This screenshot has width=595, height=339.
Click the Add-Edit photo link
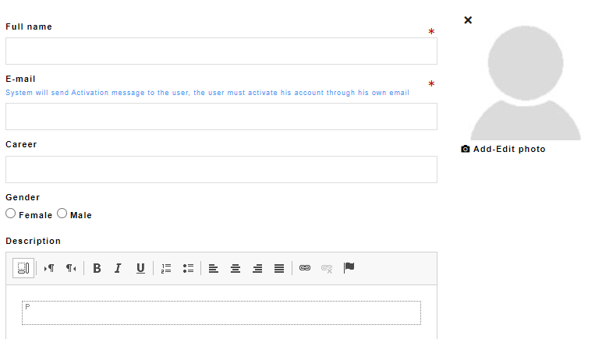point(504,149)
